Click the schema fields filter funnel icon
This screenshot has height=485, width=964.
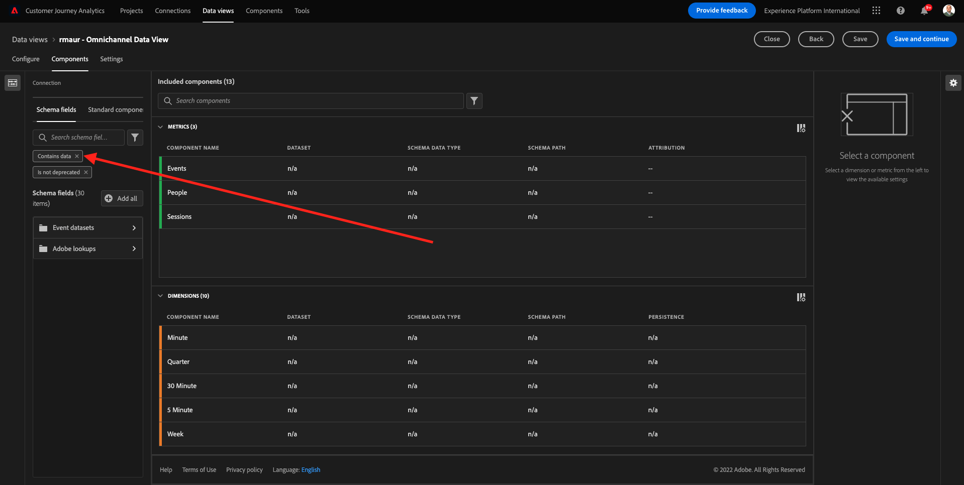pyautogui.click(x=135, y=137)
